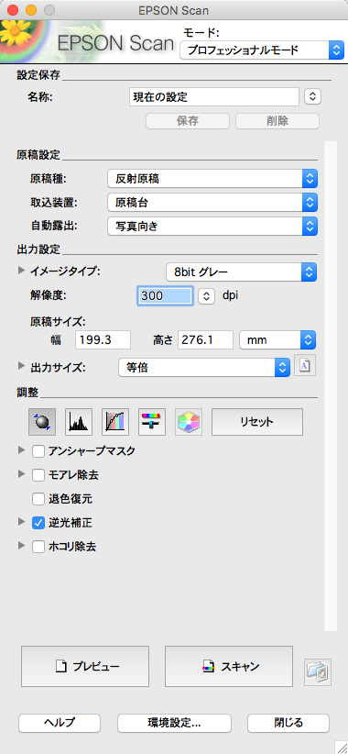
Task: Open the tone correction curve tool
Action: click(115, 422)
